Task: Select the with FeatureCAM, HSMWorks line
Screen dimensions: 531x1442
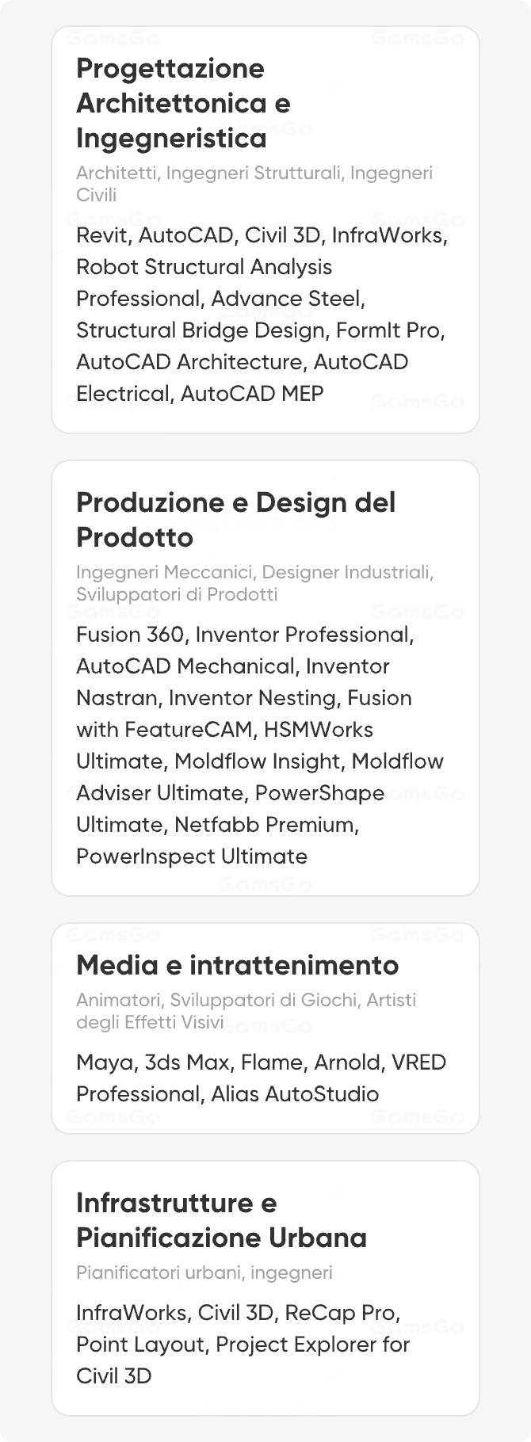Action: (x=224, y=730)
